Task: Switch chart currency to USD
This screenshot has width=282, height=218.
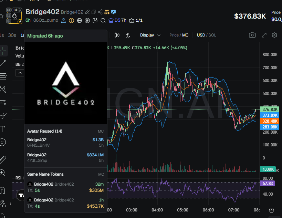Action: [201, 35]
